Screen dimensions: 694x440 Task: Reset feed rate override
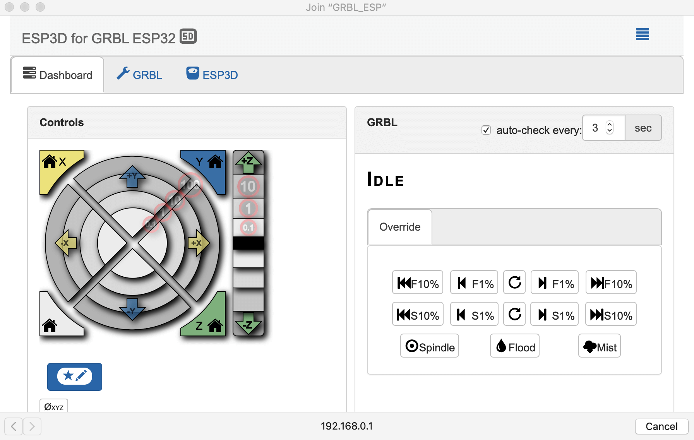coord(514,282)
